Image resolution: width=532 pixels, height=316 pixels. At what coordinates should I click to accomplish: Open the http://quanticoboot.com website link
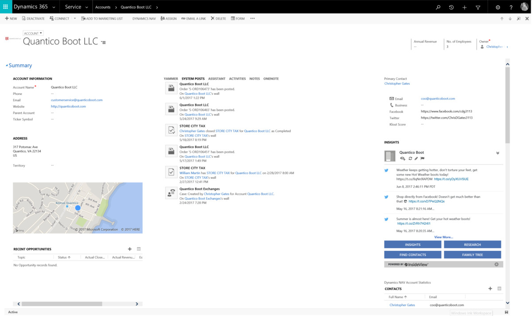pyautogui.click(x=68, y=106)
